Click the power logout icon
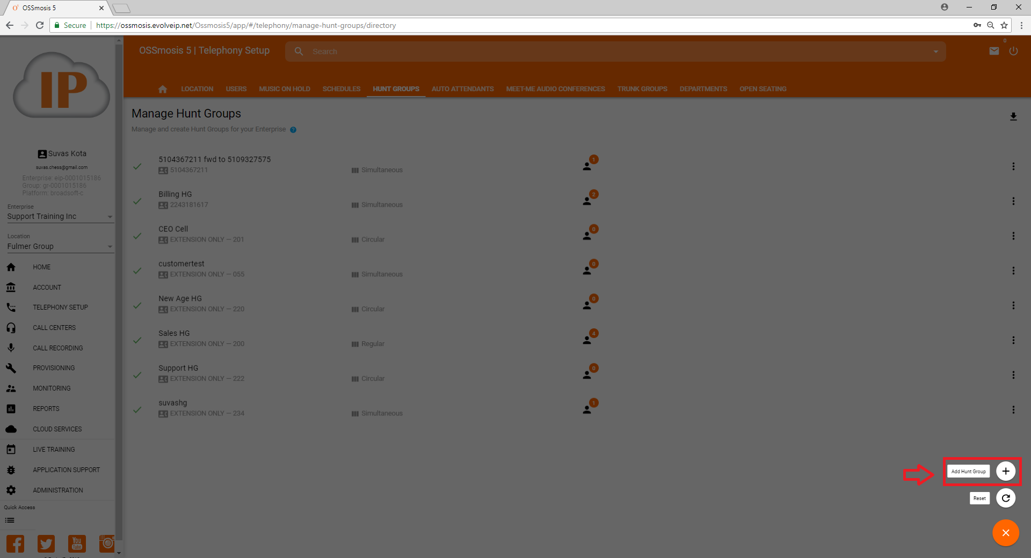This screenshot has height=558, width=1031. pyautogui.click(x=1013, y=51)
